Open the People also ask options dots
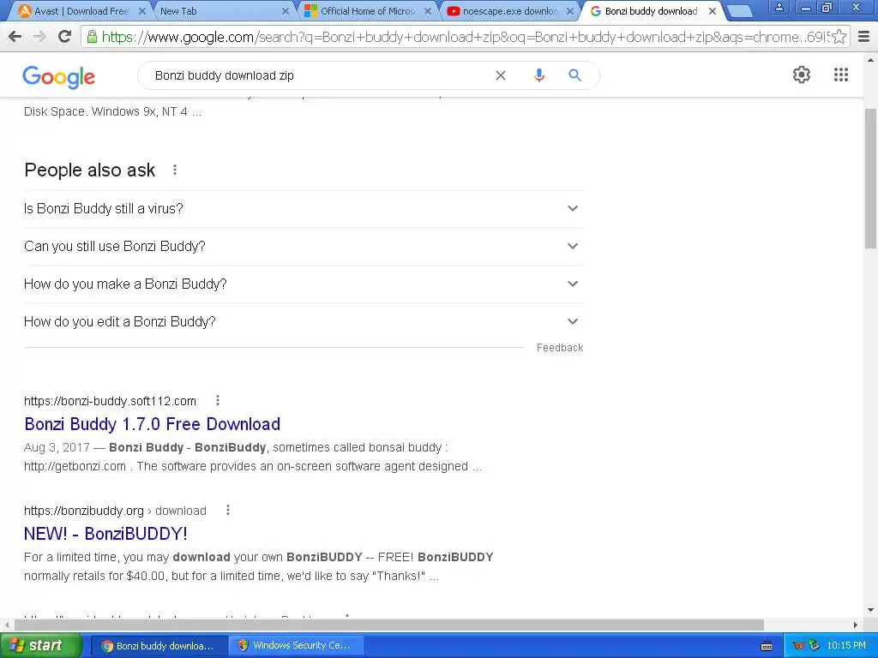Image resolution: width=878 pixels, height=658 pixels. (175, 170)
